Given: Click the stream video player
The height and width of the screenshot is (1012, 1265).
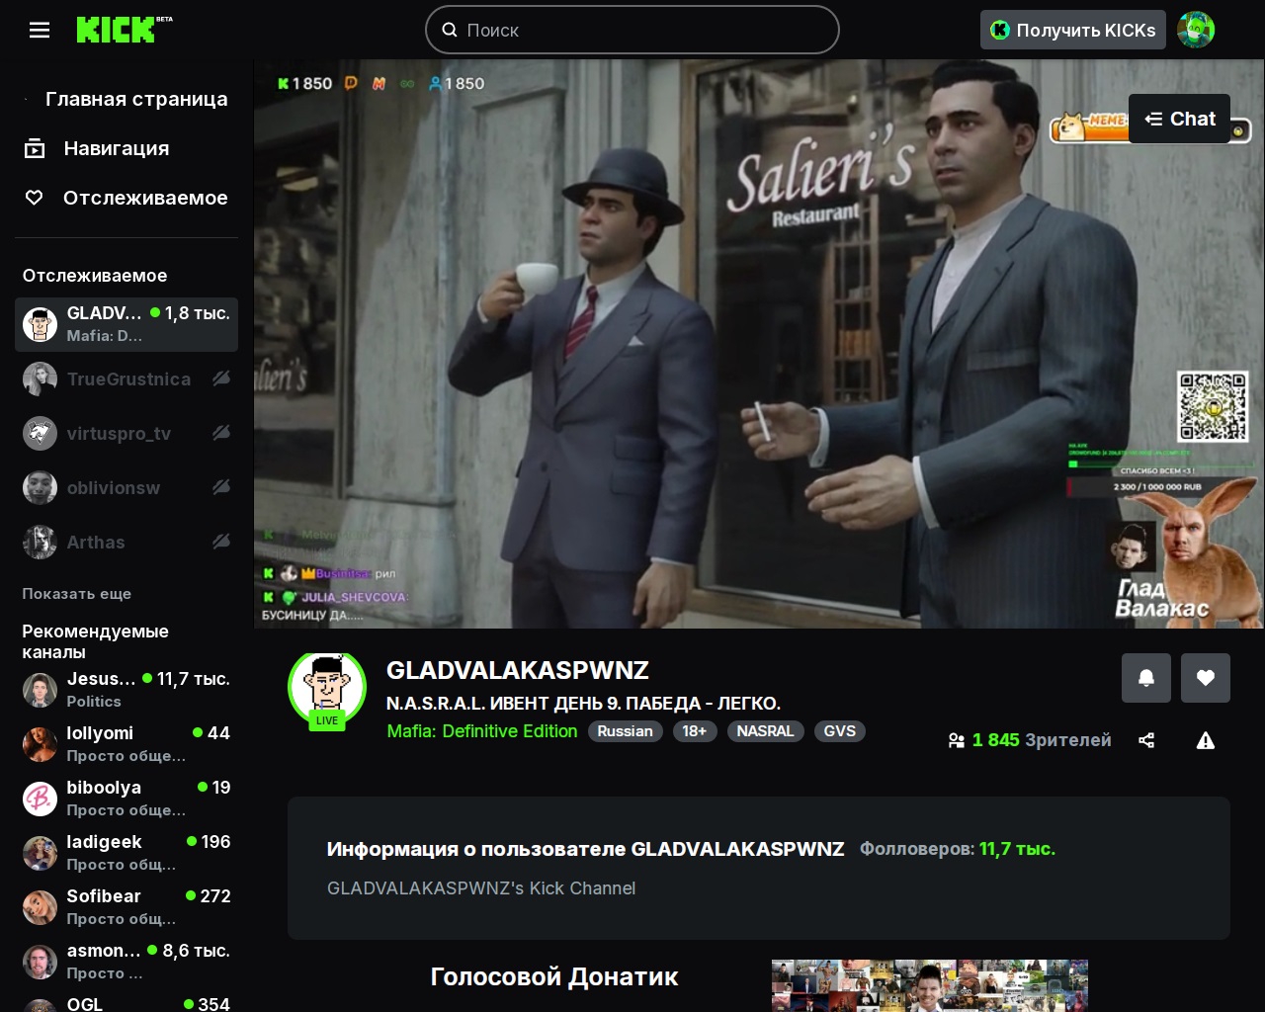Looking at the screenshot, I should coord(759,344).
